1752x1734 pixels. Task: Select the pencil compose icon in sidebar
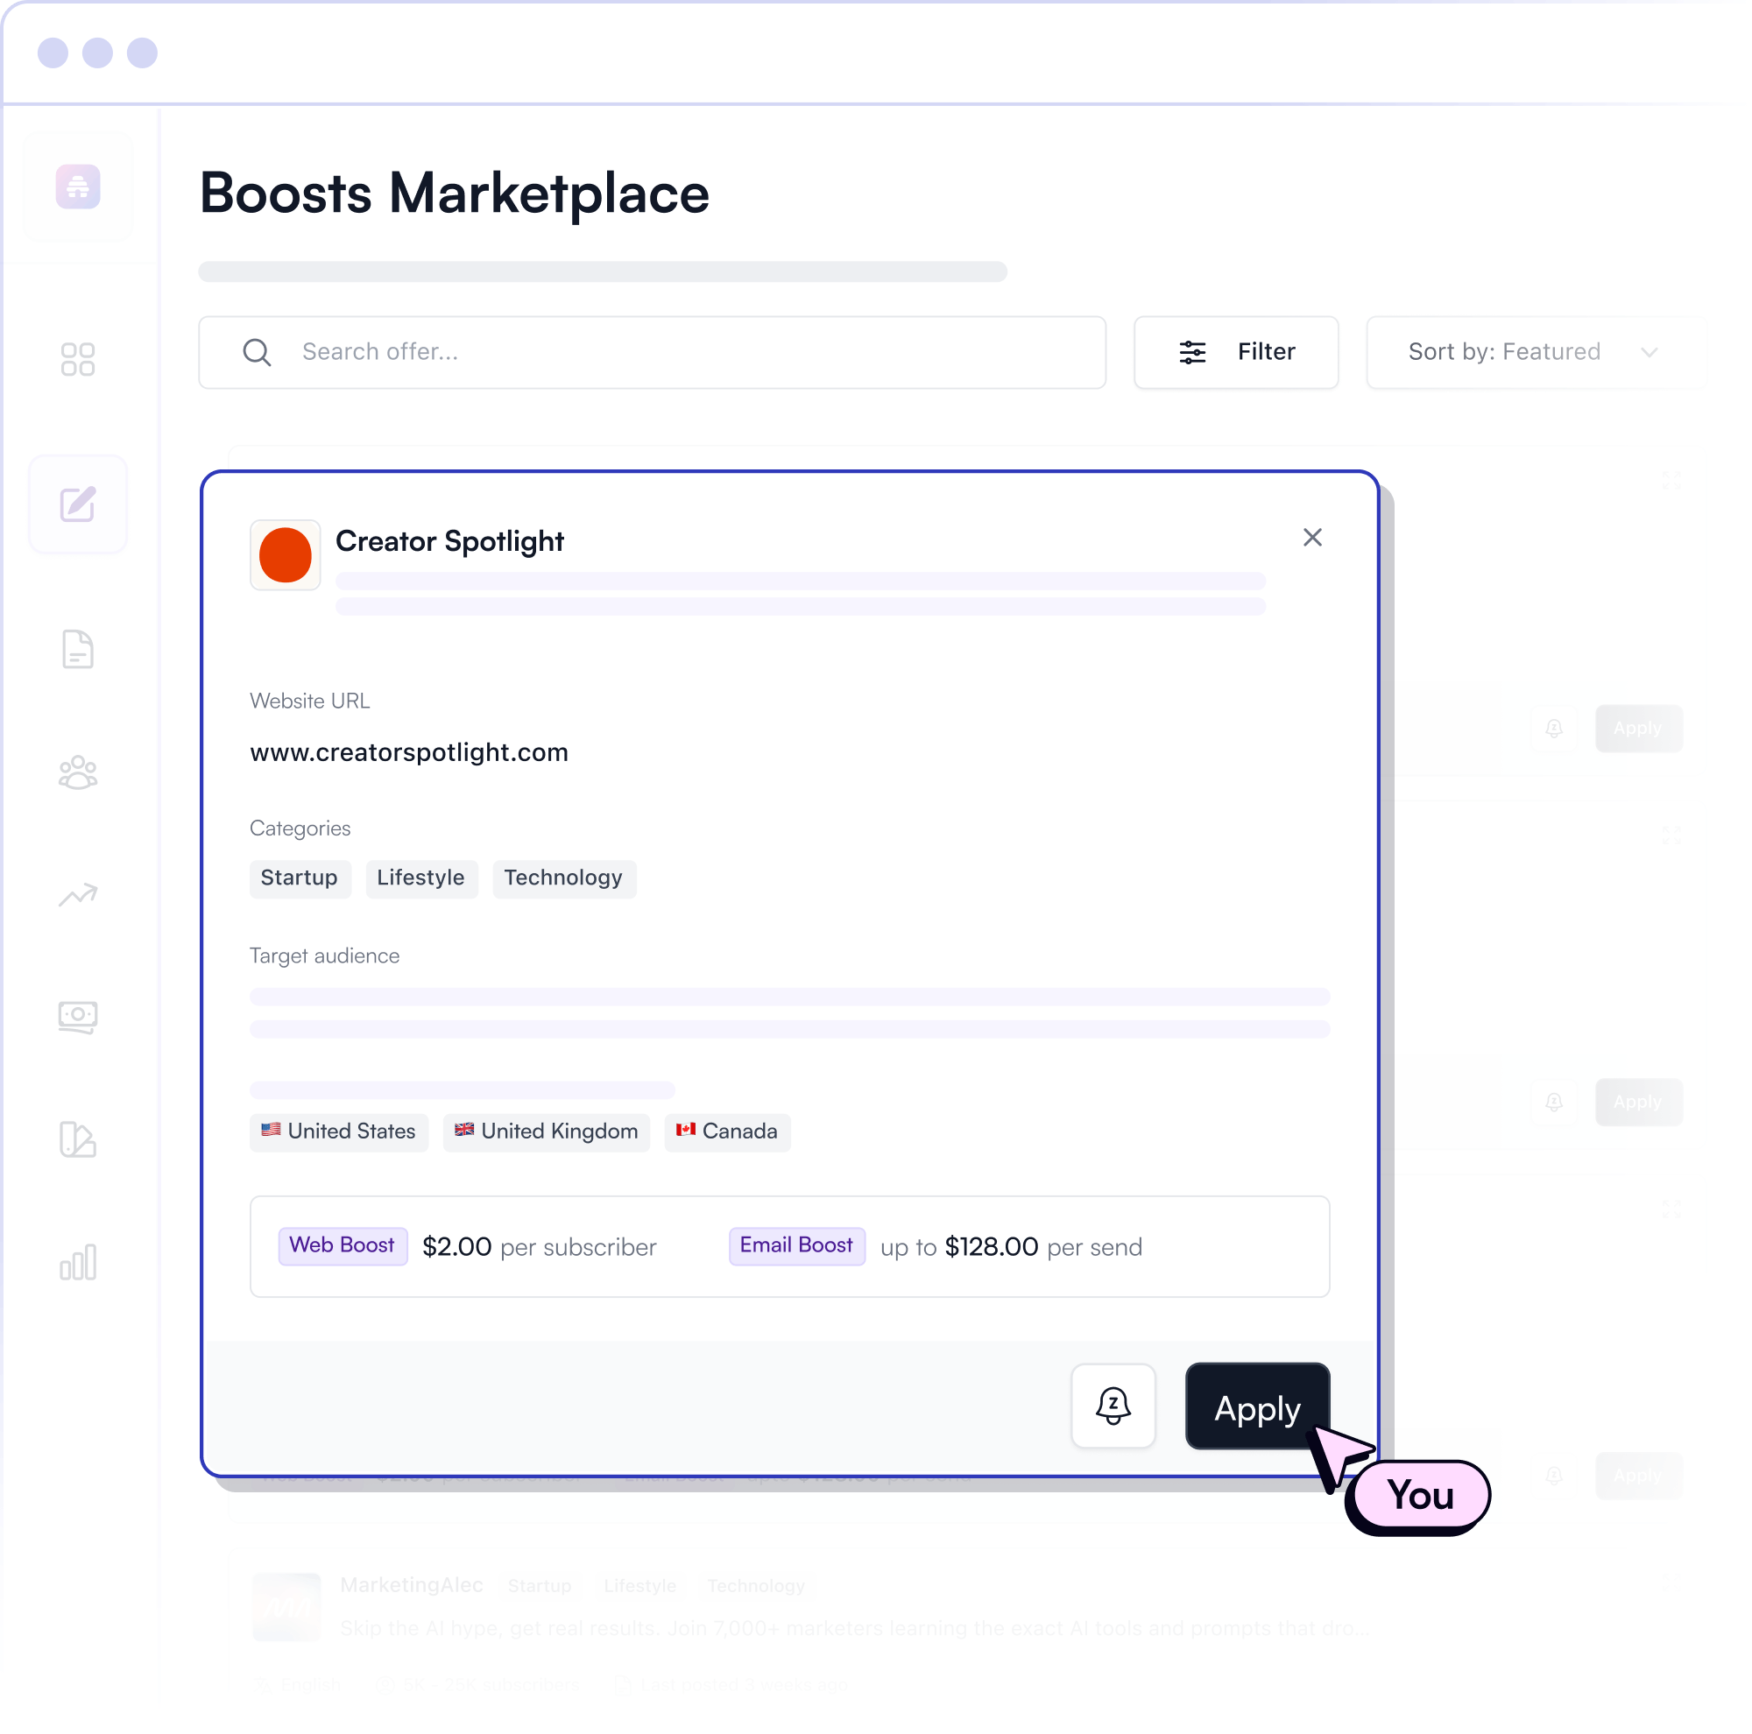(x=78, y=505)
